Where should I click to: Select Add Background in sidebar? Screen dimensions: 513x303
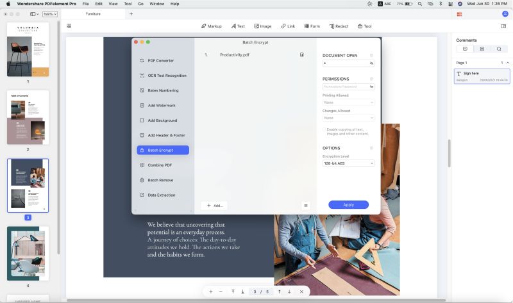163,120
